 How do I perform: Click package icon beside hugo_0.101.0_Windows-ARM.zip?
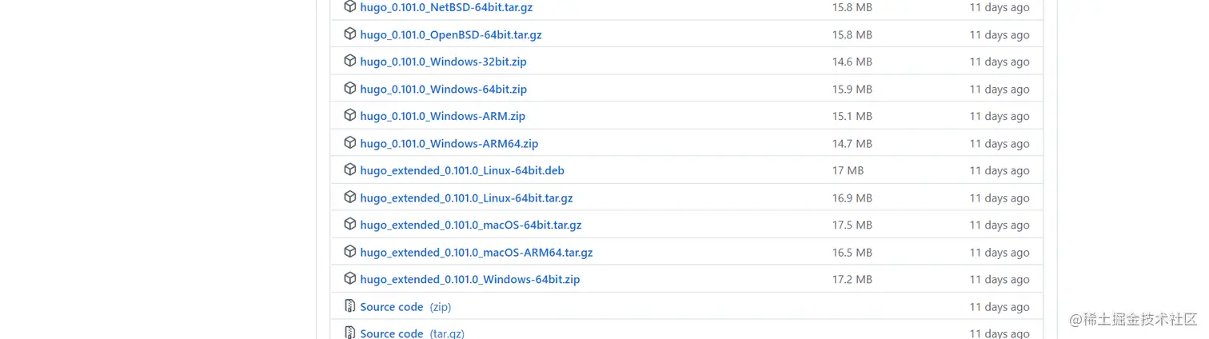[x=349, y=115]
